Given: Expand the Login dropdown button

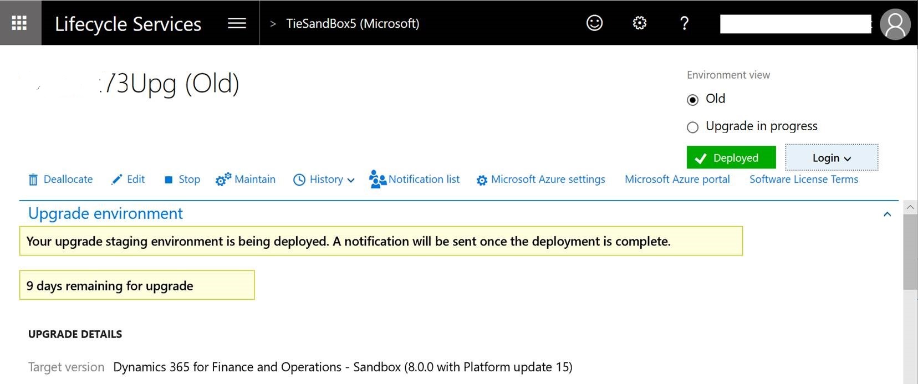Looking at the screenshot, I should click(x=831, y=158).
